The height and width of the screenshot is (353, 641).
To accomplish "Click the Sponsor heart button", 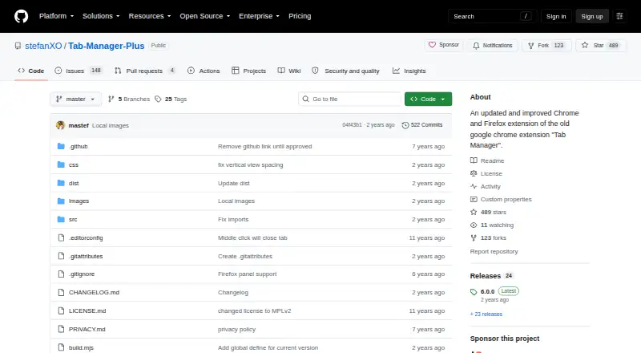I will pos(444,45).
